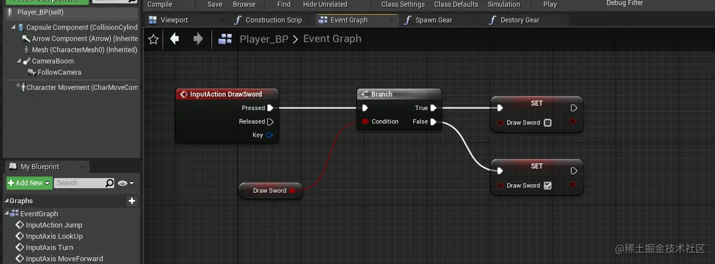Open Class Settings
715x264 pixels.
[x=403, y=4]
